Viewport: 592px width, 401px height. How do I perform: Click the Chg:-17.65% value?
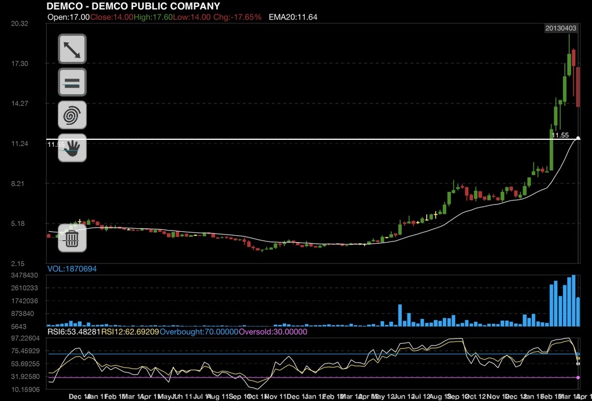point(238,17)
